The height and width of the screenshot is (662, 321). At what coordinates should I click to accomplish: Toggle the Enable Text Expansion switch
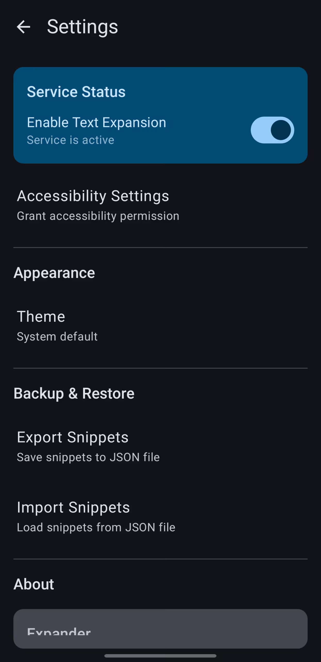click(x=272, y=130)
